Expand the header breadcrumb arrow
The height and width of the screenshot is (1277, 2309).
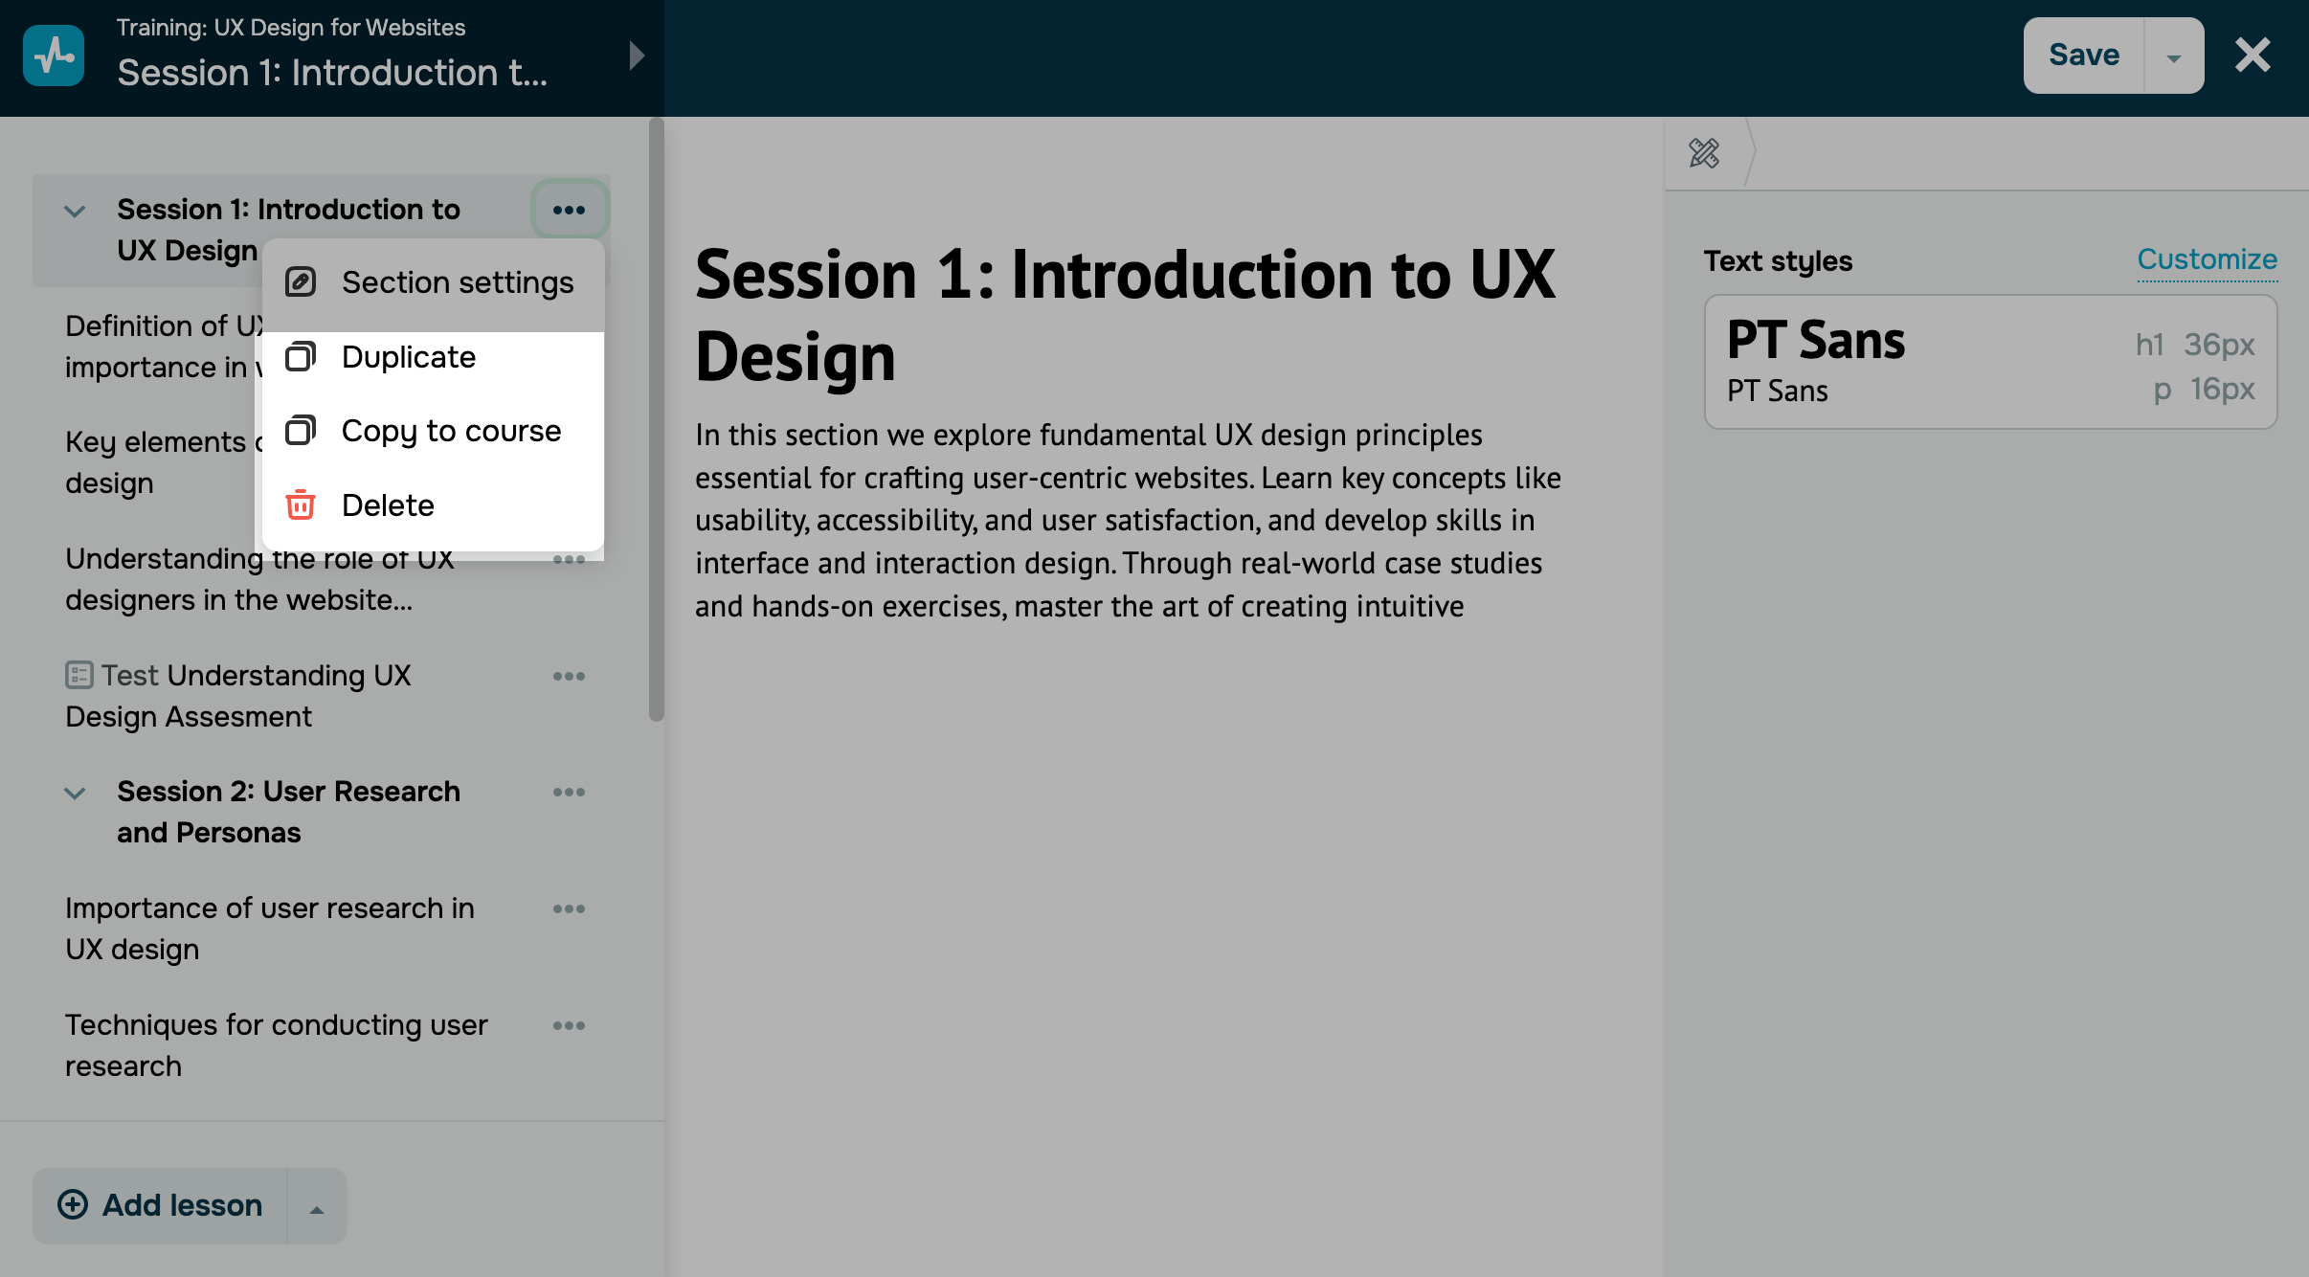coord(637,56)
